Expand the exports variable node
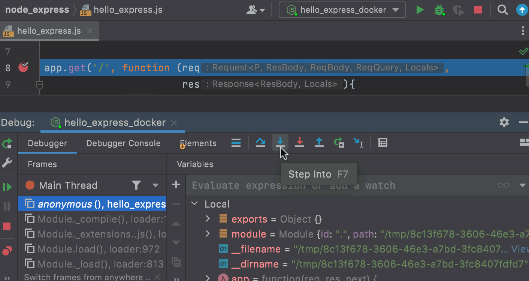Image resolution: width=529 pixels, height=281 pixels. click(x=208, y=219)
